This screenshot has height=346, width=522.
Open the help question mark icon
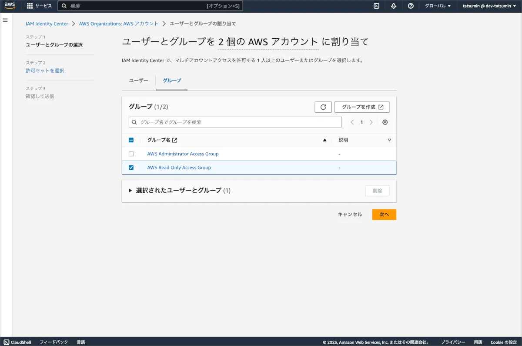click(x=411, y=6)
